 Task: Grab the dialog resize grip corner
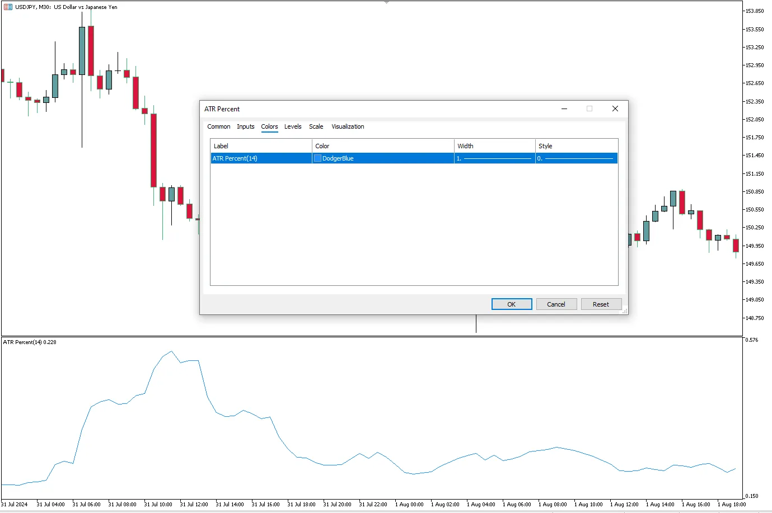(625, 311)
